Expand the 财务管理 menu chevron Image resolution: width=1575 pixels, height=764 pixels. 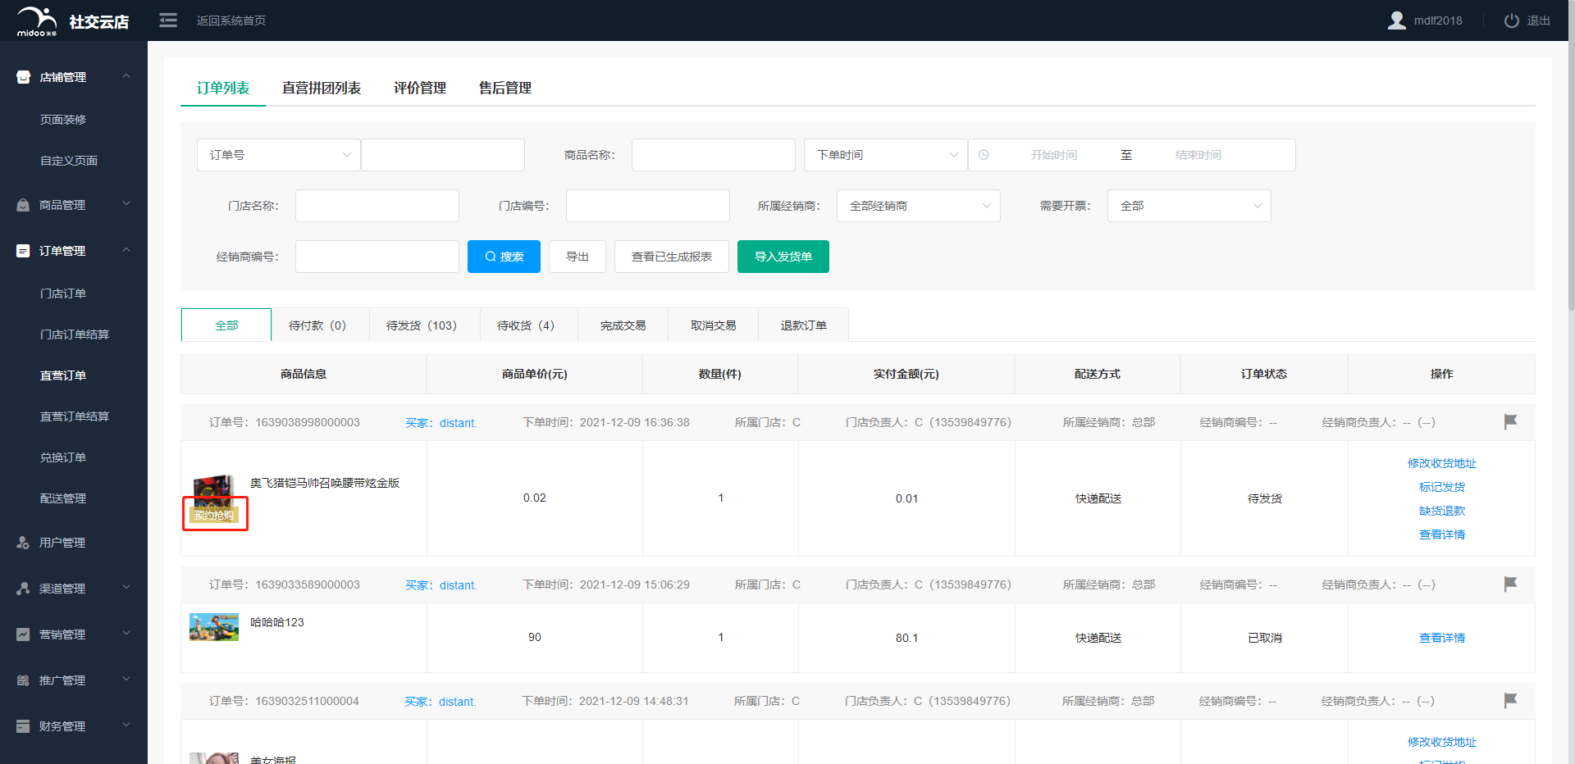126,725
